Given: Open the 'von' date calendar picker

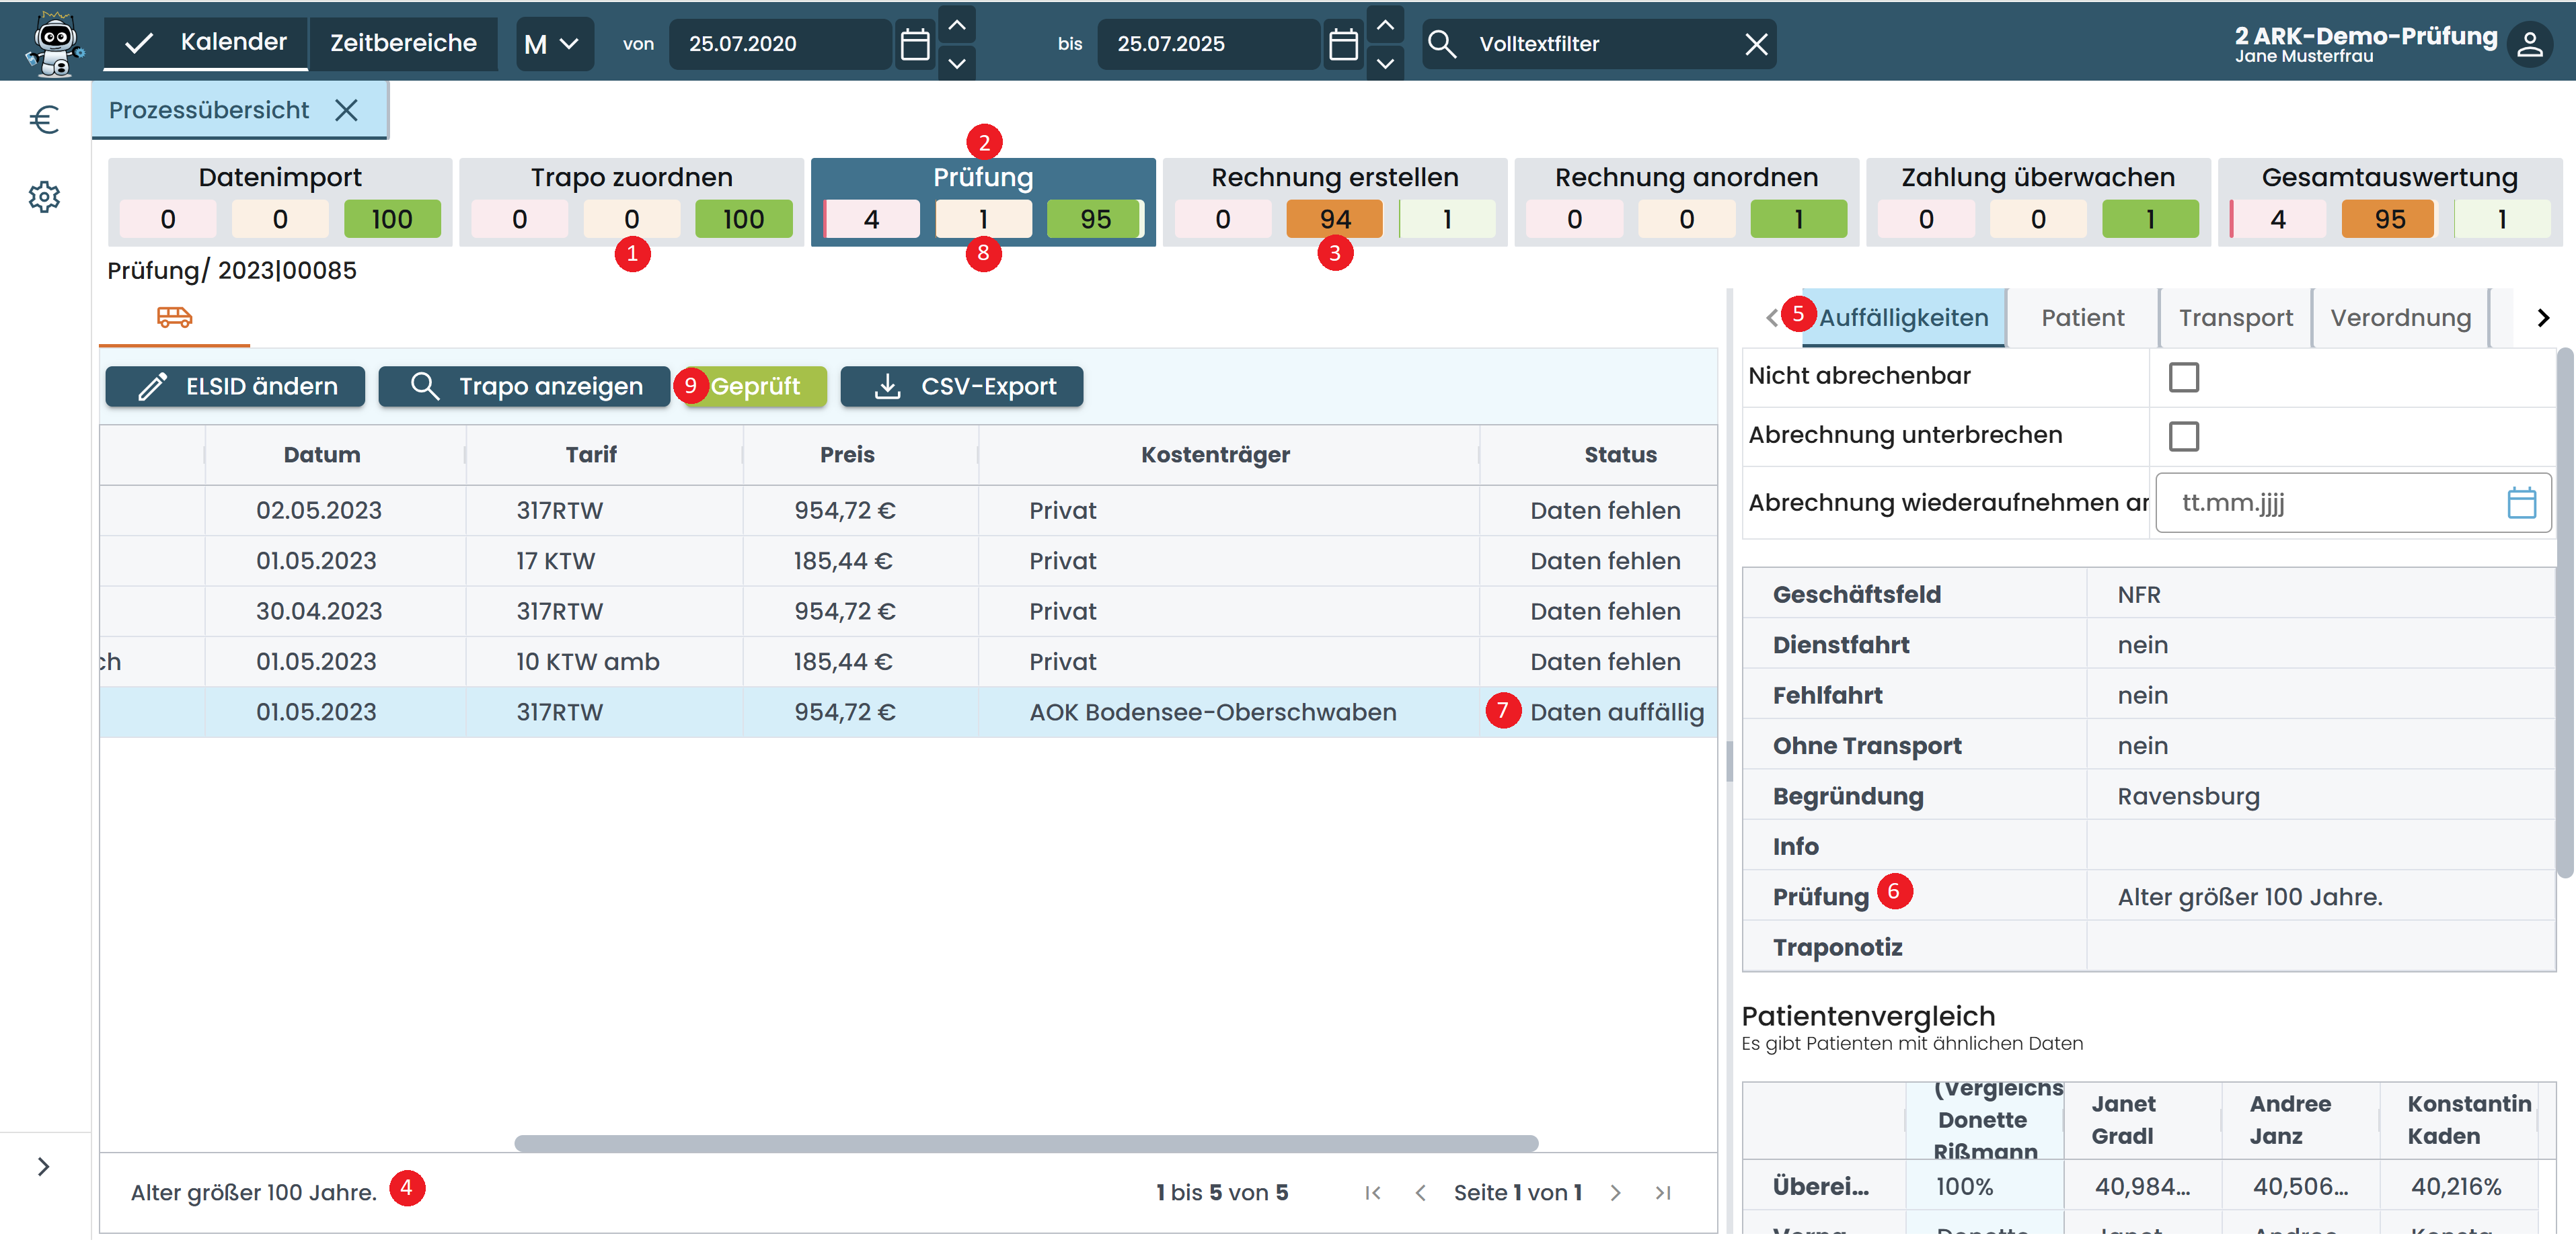Looking at the screenshot, I should (915, 44).
